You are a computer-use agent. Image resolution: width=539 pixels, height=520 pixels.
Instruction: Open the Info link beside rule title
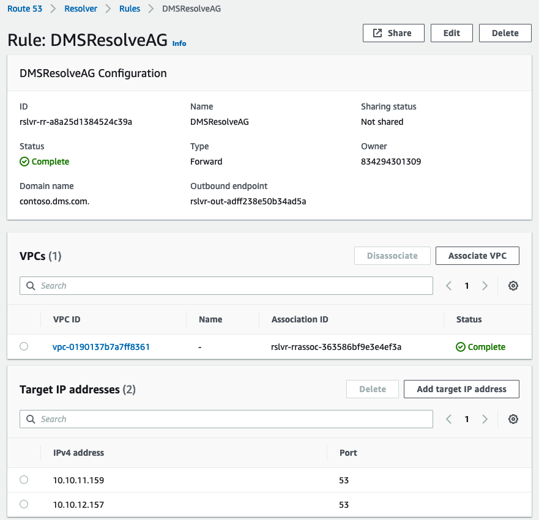pos(179,43)
